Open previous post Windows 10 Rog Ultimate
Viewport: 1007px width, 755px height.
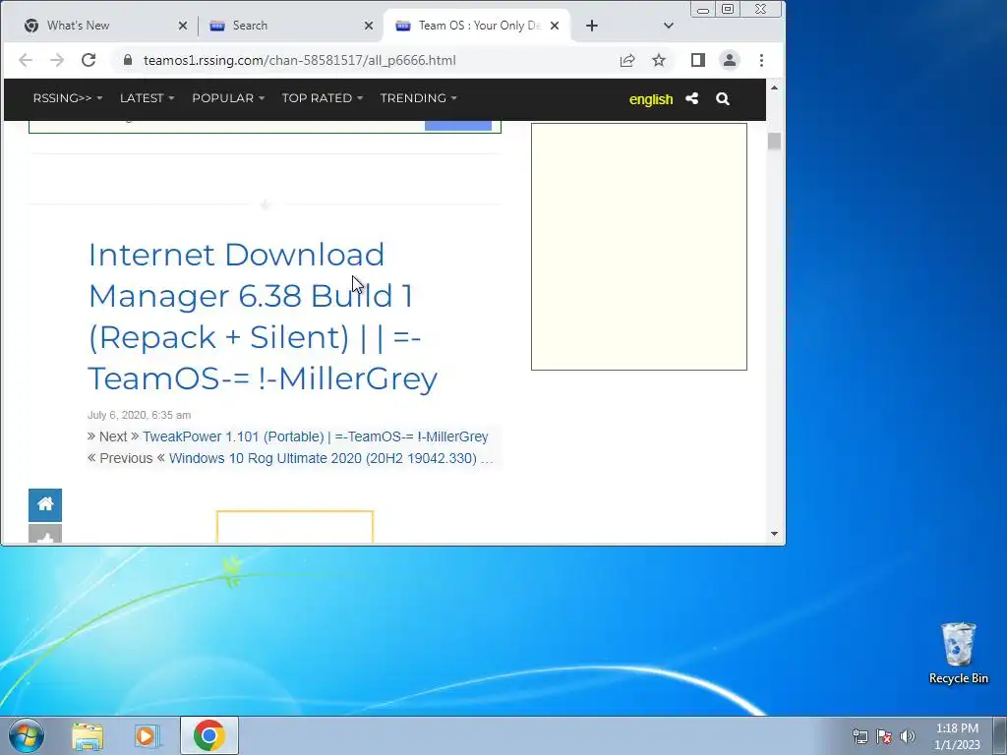tap(330, 458)
